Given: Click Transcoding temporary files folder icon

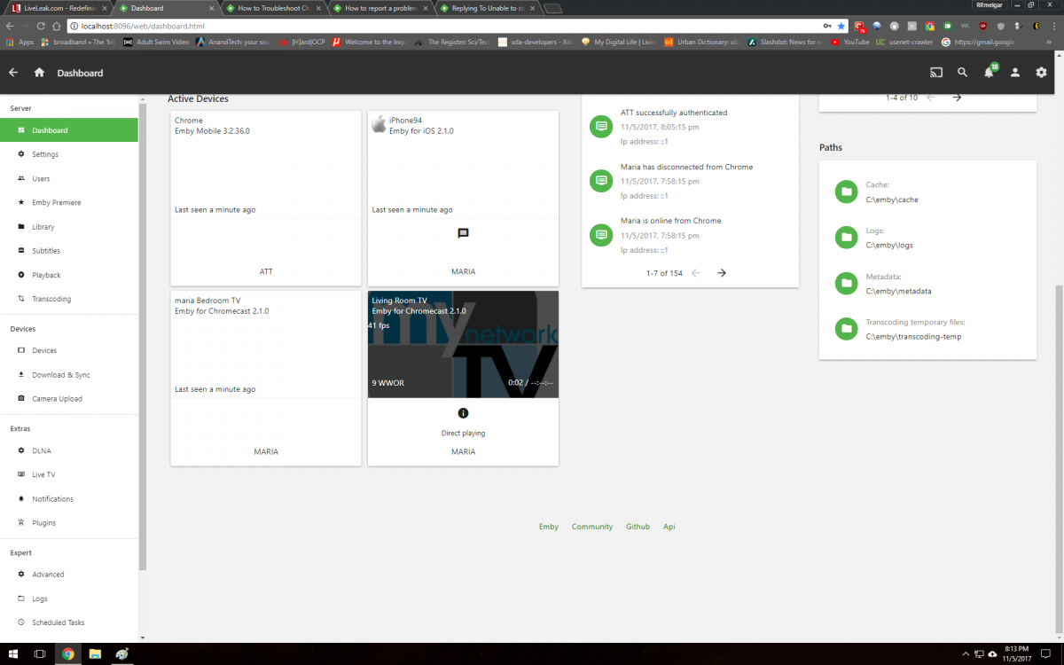Looking at the screenshot, I should (846, 329).
